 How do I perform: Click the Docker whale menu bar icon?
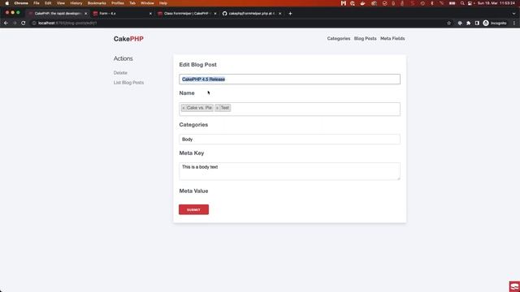pos(362,3)
